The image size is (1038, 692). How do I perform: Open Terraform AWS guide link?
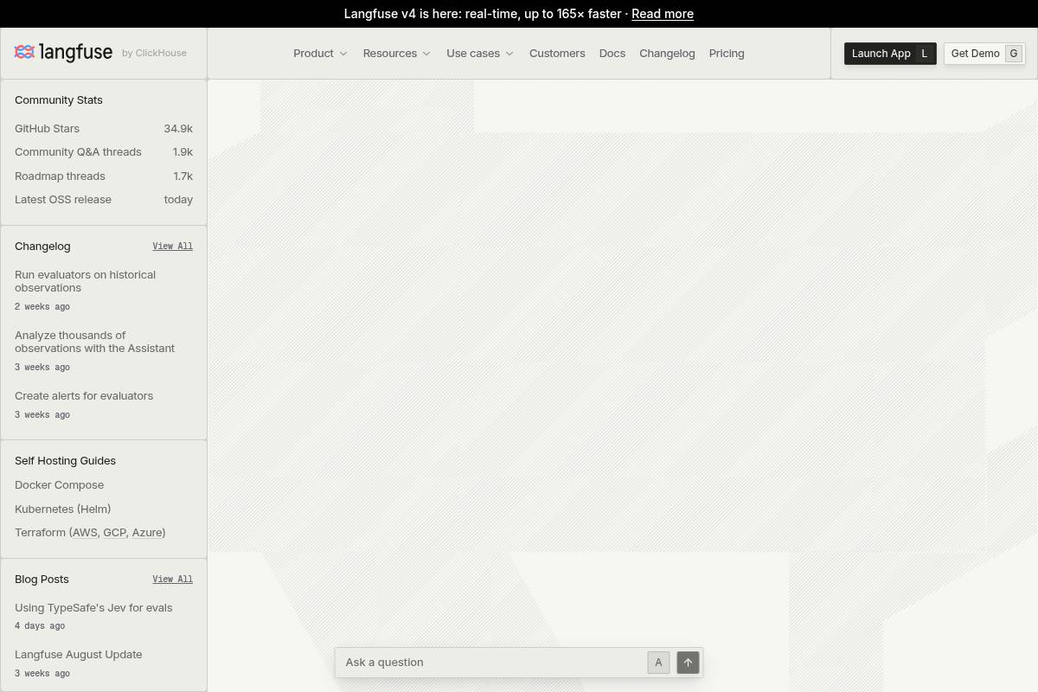(85, 533)
